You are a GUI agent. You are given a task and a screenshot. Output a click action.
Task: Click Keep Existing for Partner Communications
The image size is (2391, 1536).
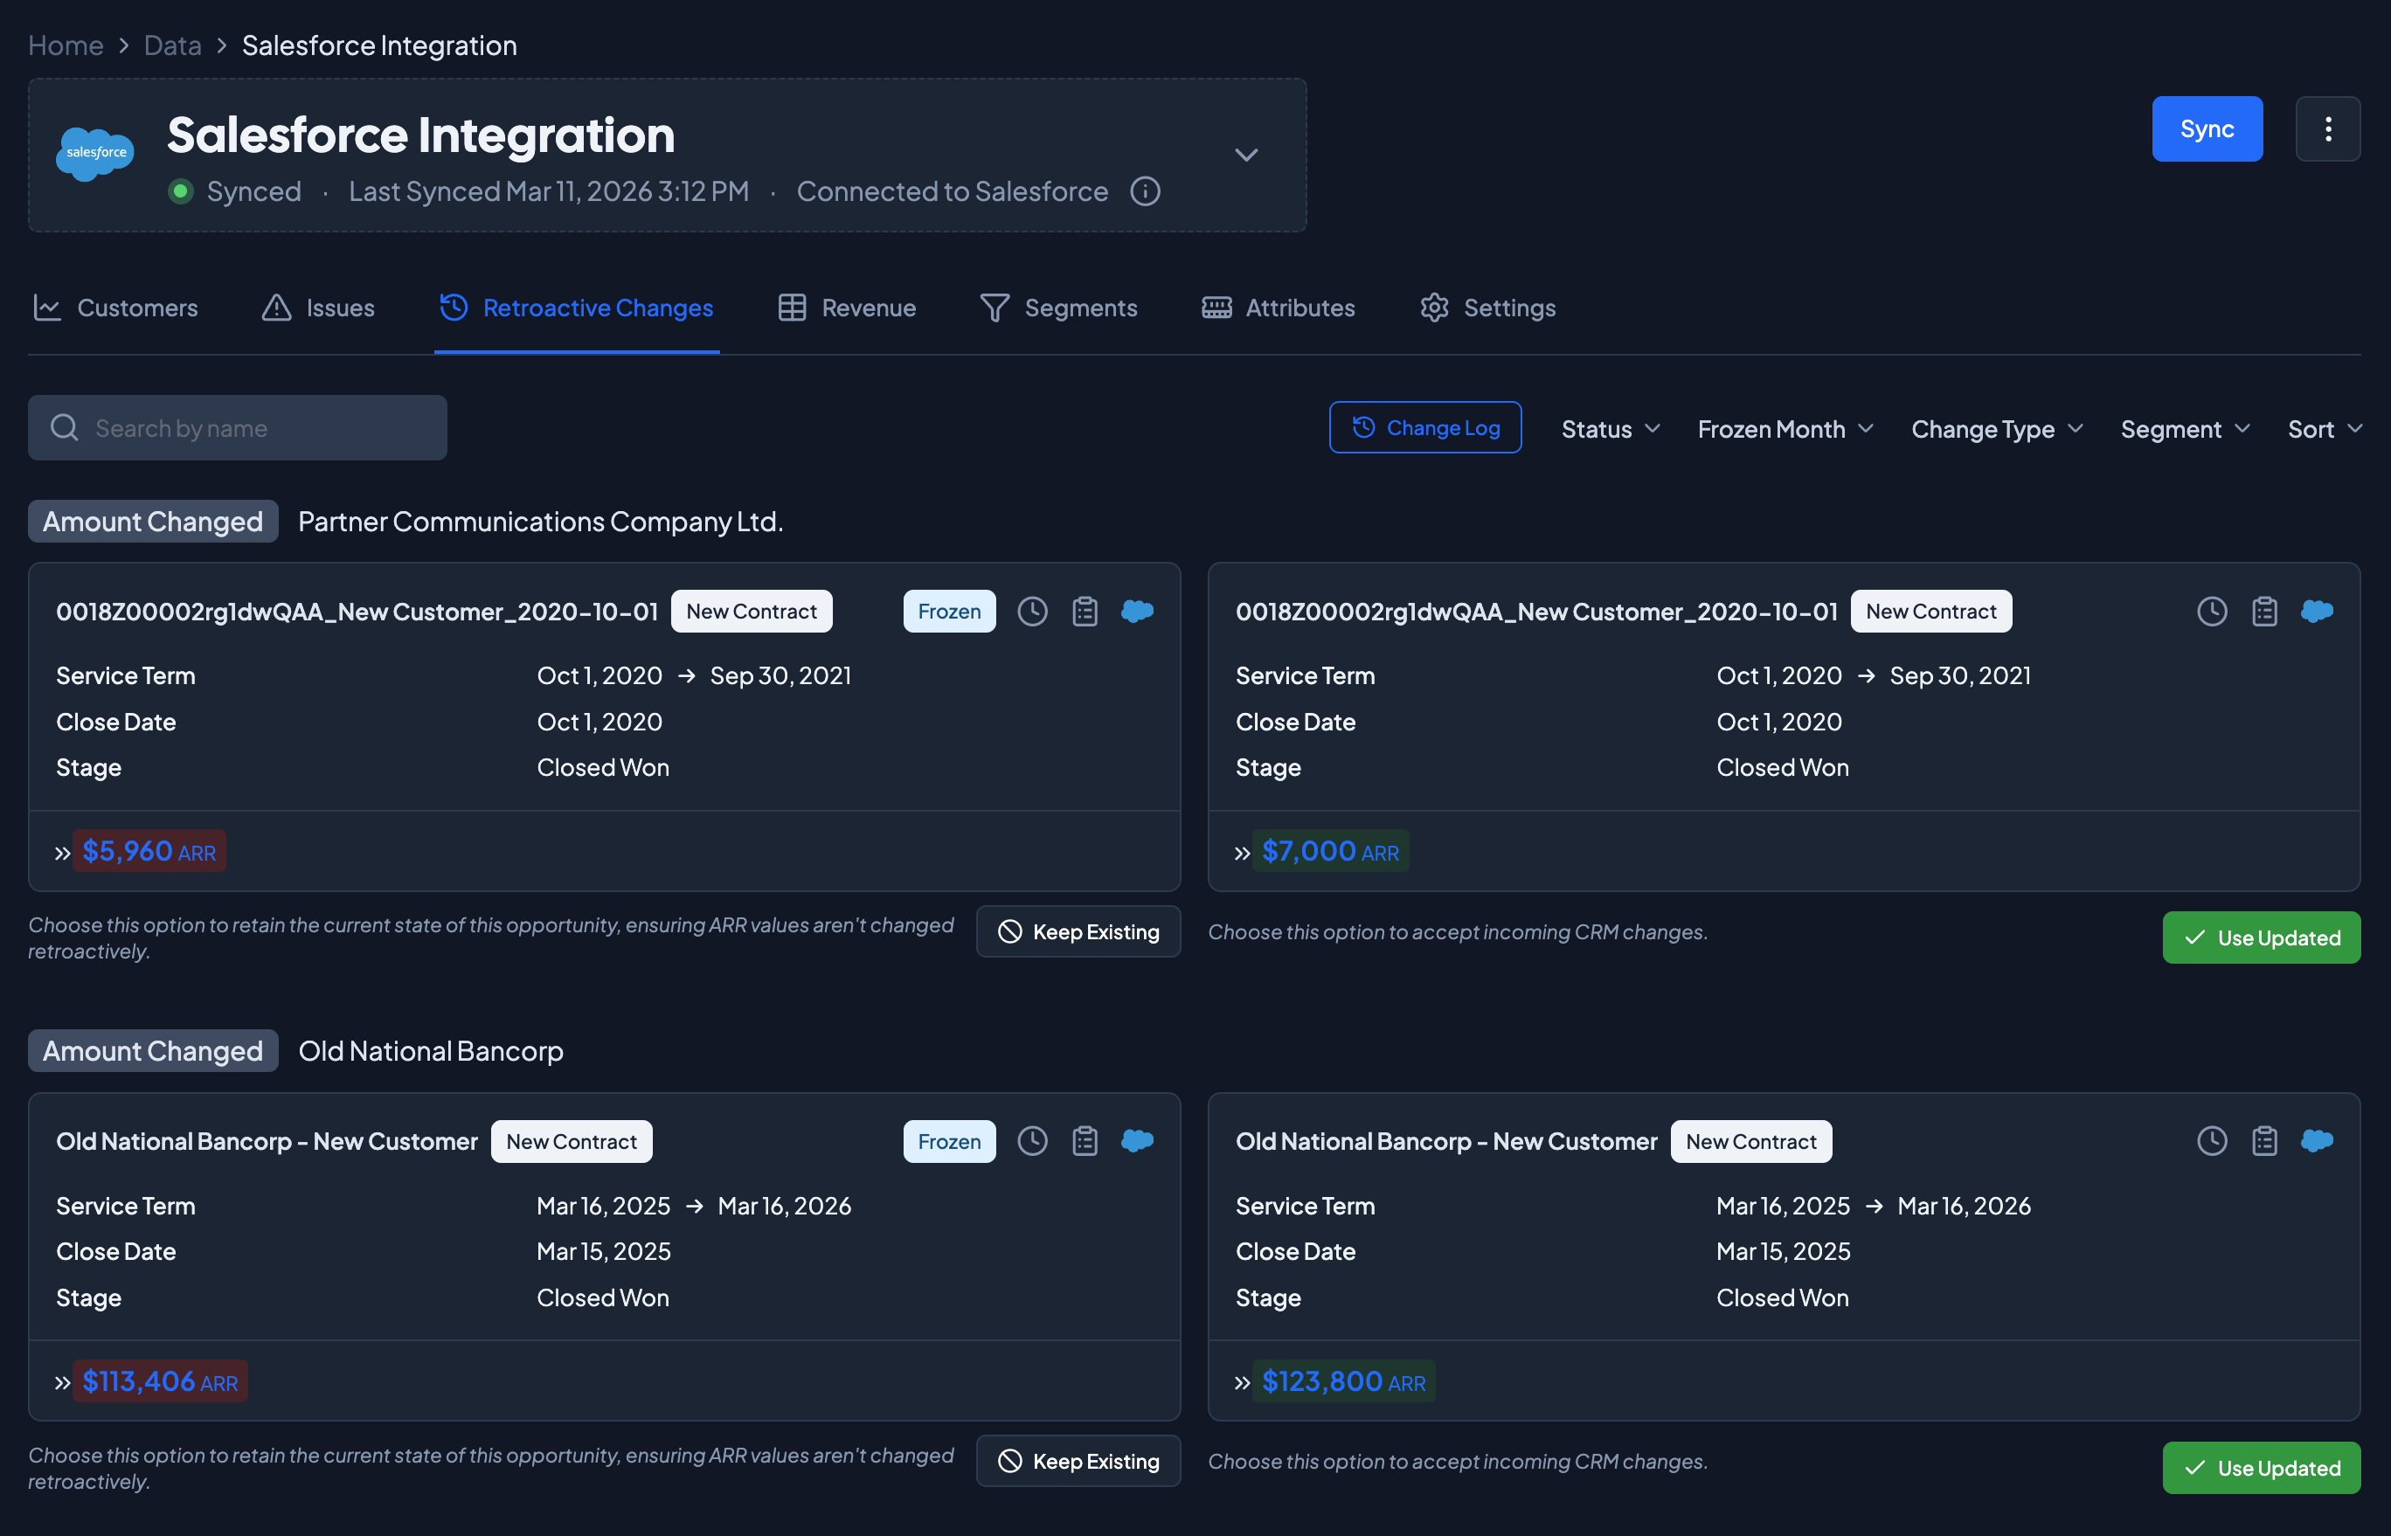[x=1078, y=931]
